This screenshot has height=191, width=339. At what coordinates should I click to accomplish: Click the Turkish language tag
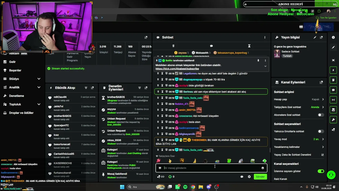pyautogui.click(x=287, y=56)
